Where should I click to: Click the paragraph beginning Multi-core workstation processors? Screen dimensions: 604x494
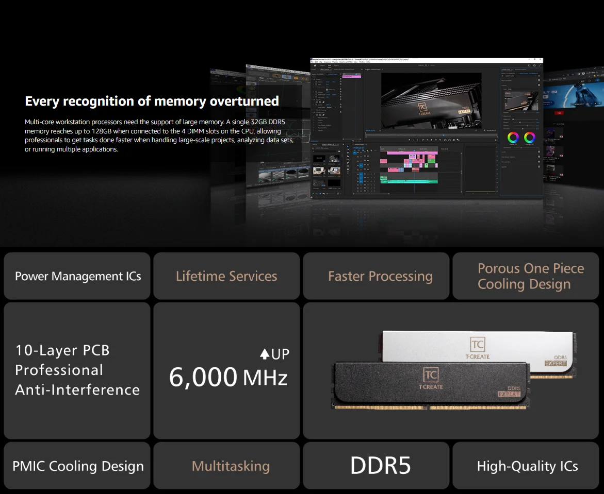(159, 135)
